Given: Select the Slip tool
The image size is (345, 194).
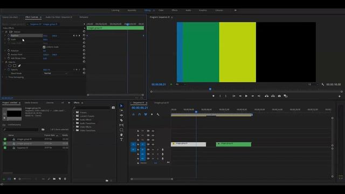Looking at the screenshot, I should coord(121,125).
